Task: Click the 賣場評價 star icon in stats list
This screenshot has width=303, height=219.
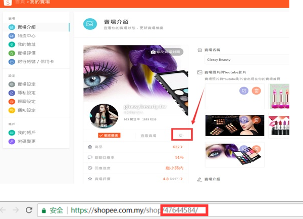Action: (x=90, y=179)
